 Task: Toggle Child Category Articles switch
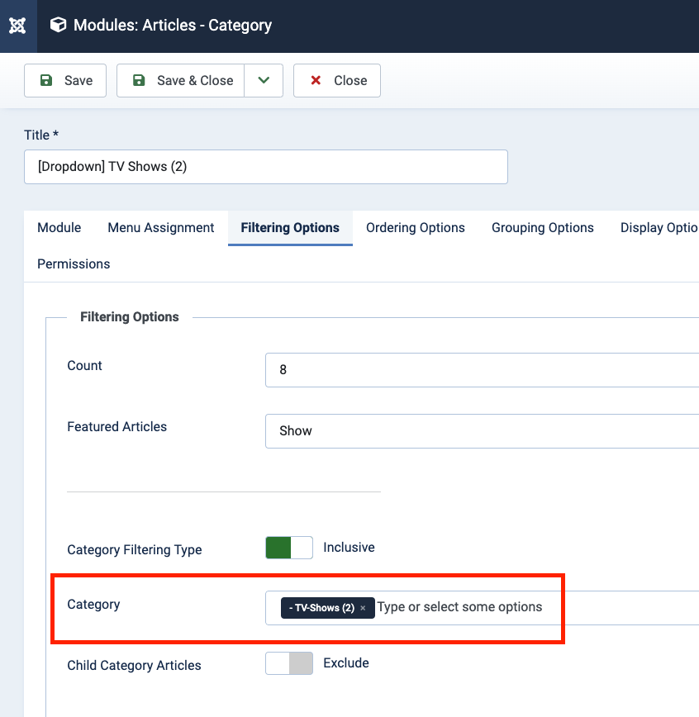[x=289, y=663]
